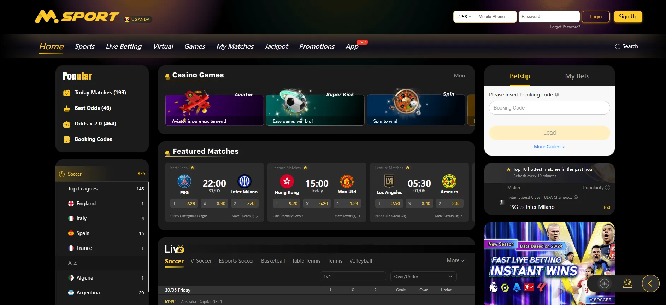Click the Los Angeles FC crest

389,181
